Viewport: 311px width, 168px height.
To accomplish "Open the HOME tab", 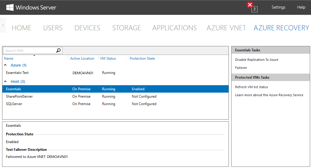I will point(21,28).
